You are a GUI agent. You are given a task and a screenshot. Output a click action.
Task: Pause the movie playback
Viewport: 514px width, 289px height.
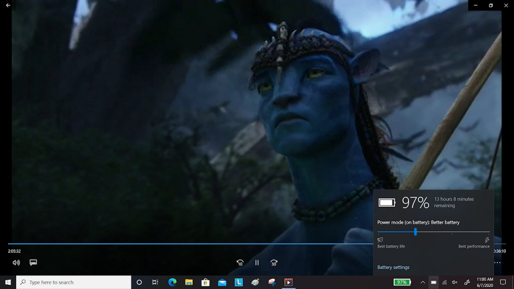point(257,263)
